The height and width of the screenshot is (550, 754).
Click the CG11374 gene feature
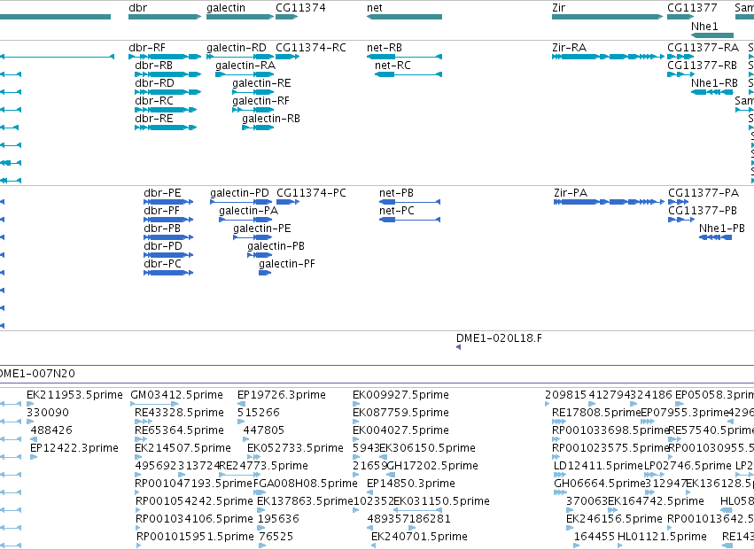pos(286,17)
